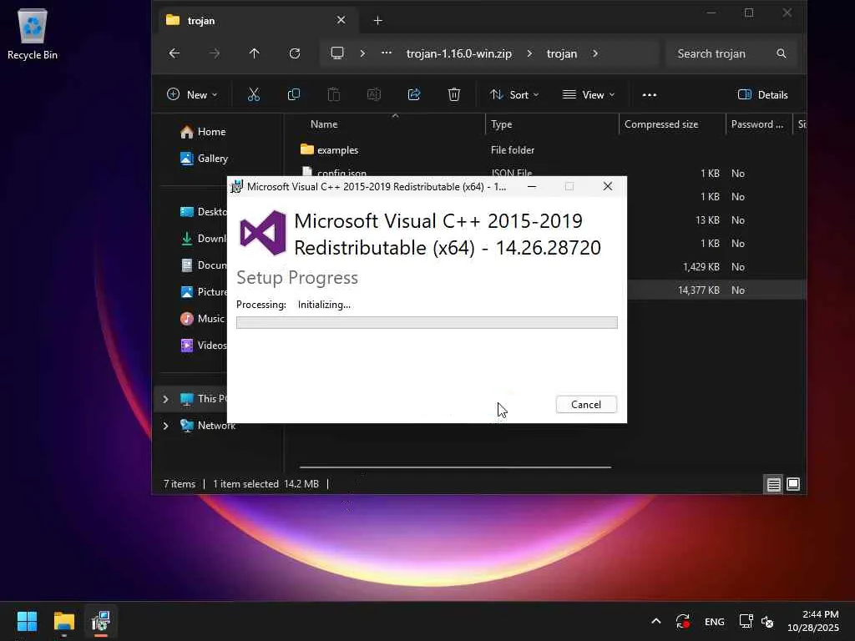855x641 pixels.
Task: Click the This PC monitor icon in address bar
Action: [337, 53]
